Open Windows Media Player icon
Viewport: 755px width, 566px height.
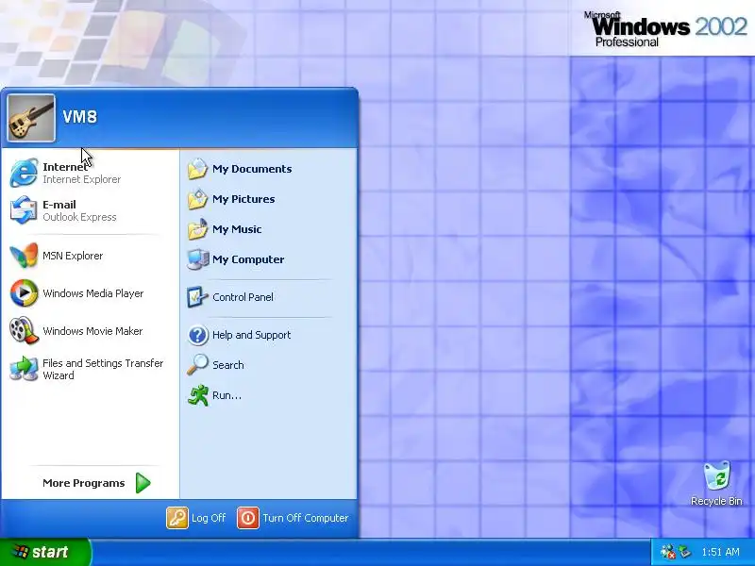(24, 293)
